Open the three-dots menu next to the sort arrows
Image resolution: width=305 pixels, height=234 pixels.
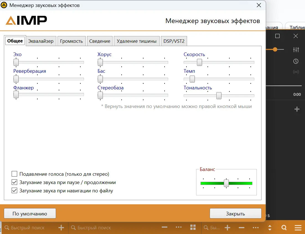(x=256, y=228)
